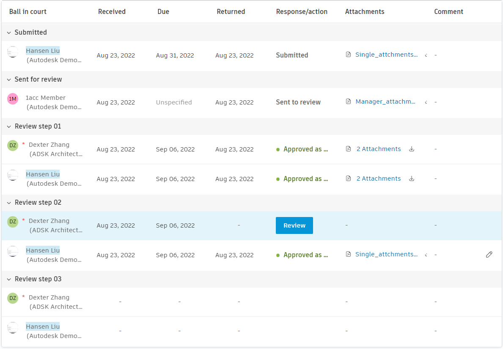Screen dimensions: 503x349
Task: Collapse the Submitted section
Action: [9, 33]
